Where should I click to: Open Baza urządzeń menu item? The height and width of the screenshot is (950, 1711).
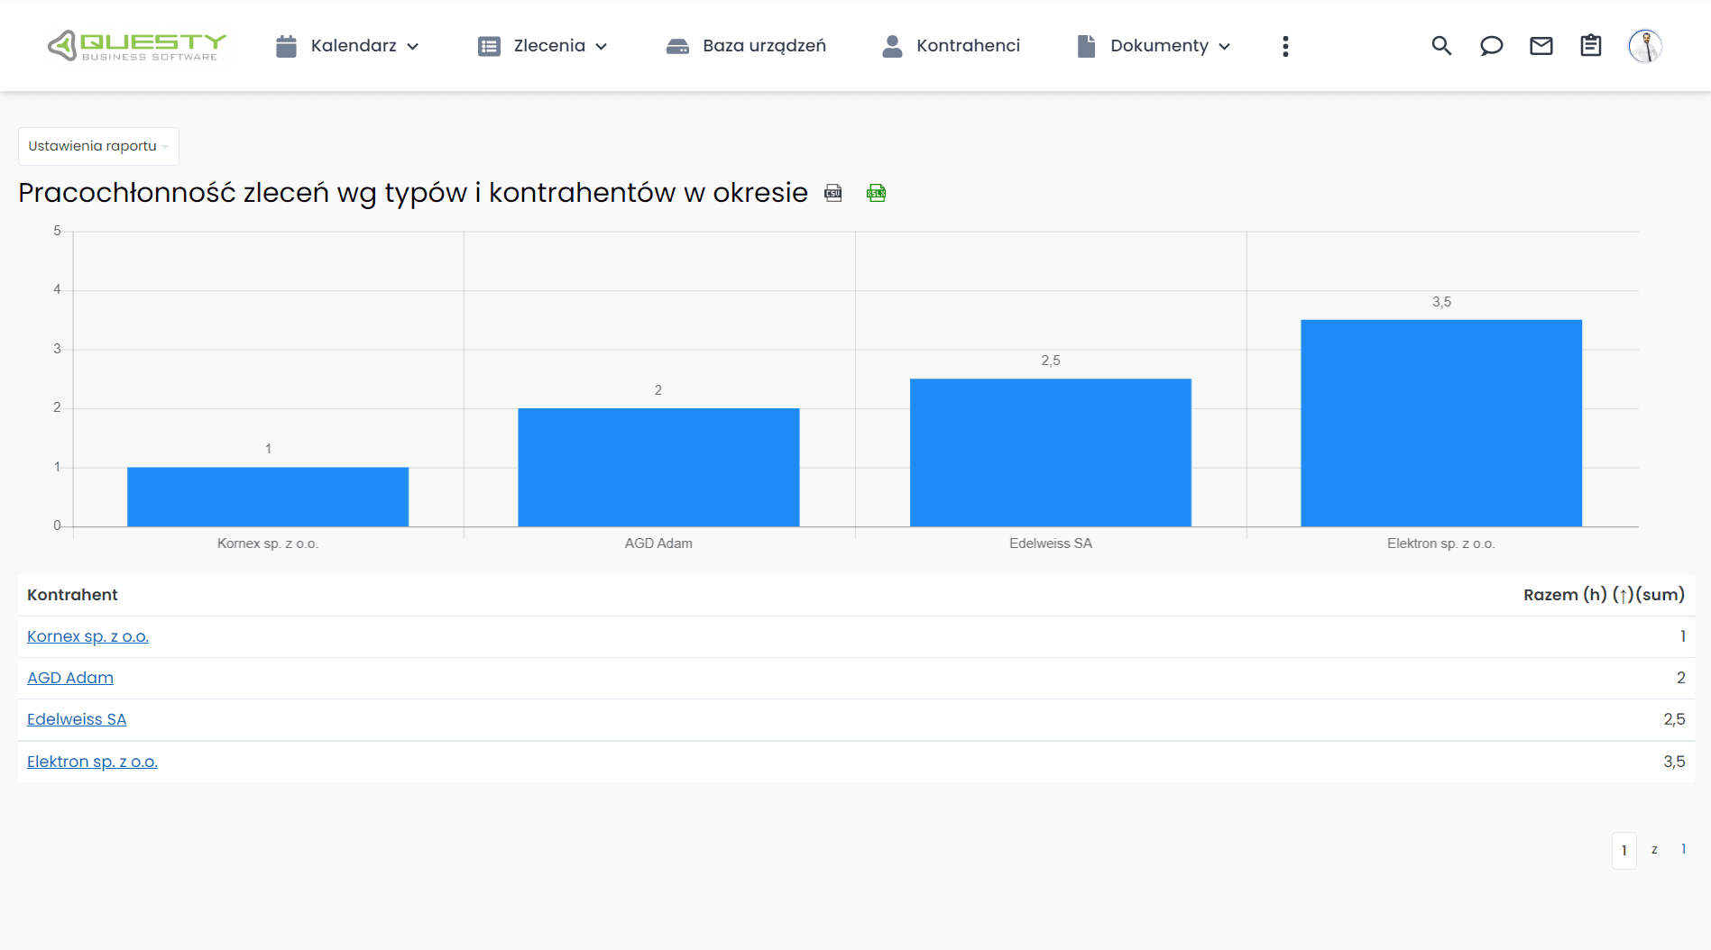[764, 46]
